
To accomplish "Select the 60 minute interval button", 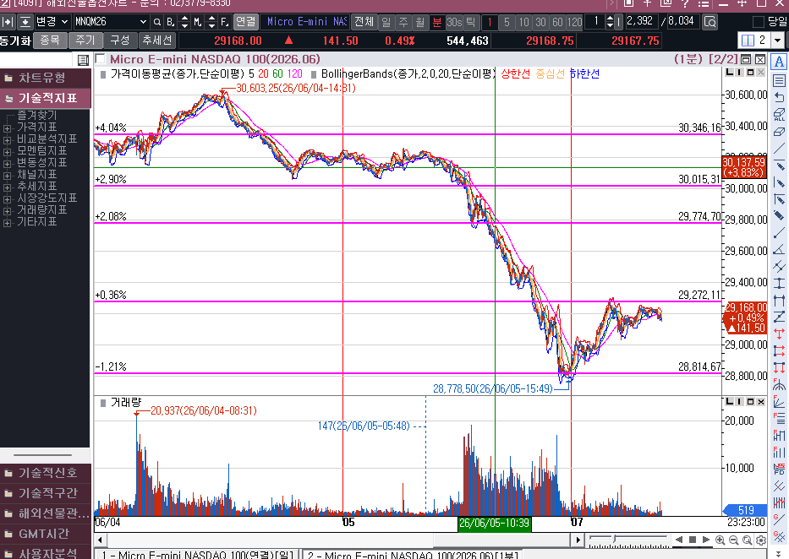I will click(557, 22).
